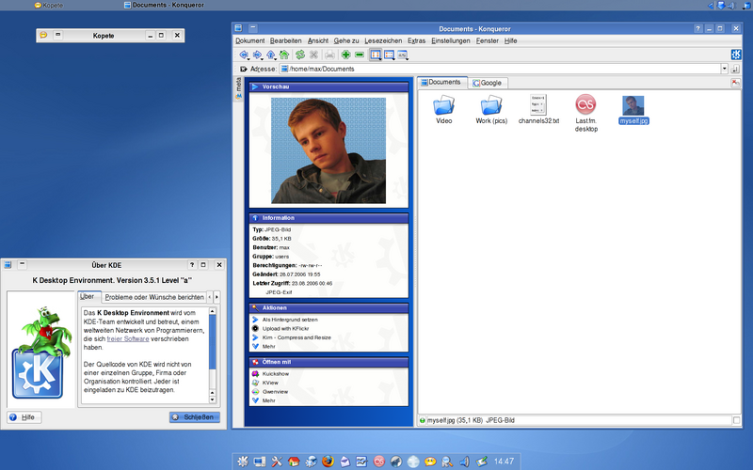Image resolution: width=753 pixels, height=470 pixels.
Task: Open the Lesezeichen menu
Action: pos(383,40)
